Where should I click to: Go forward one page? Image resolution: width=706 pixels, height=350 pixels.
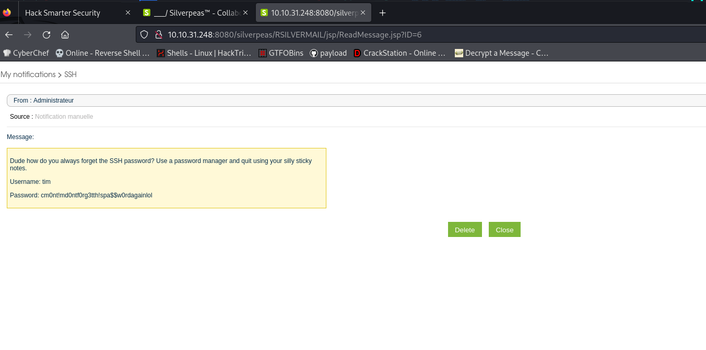pyautogui.click(x=28, y=35)
